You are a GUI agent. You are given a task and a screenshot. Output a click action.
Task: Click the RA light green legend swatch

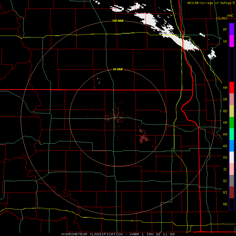232,134
